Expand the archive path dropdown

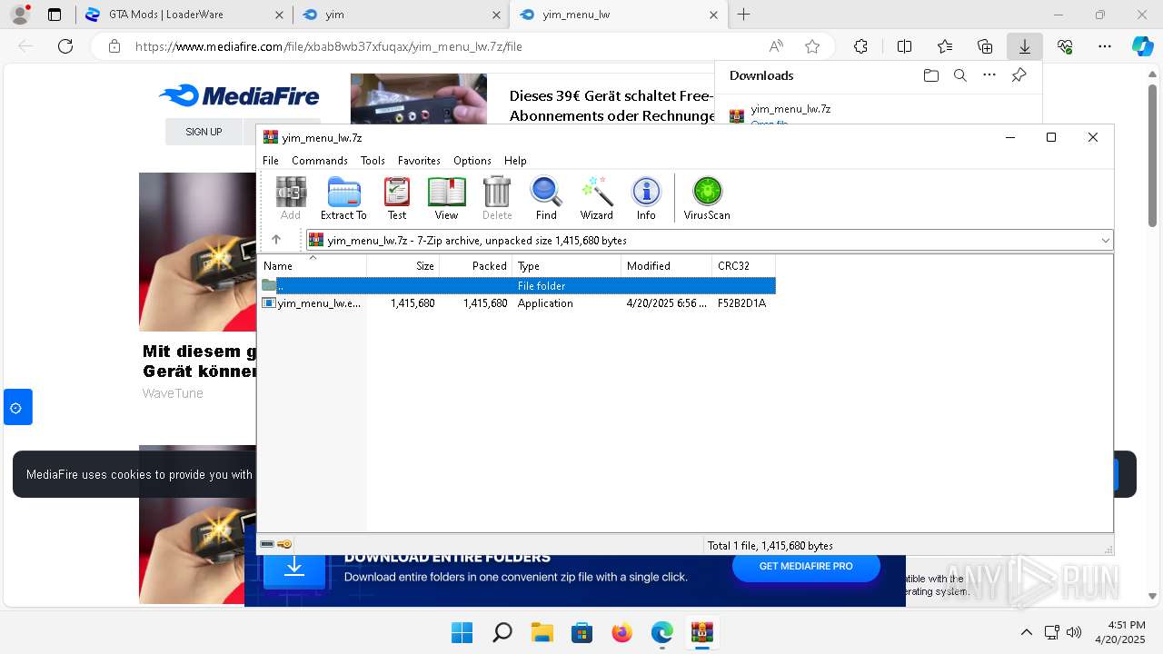pos(1105,241)
